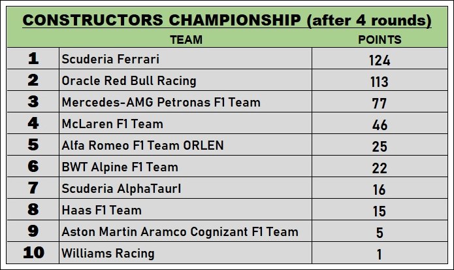This screenshot has height=270, width=454.
Task: Click the POINTS column header
Action: [380, 40]
